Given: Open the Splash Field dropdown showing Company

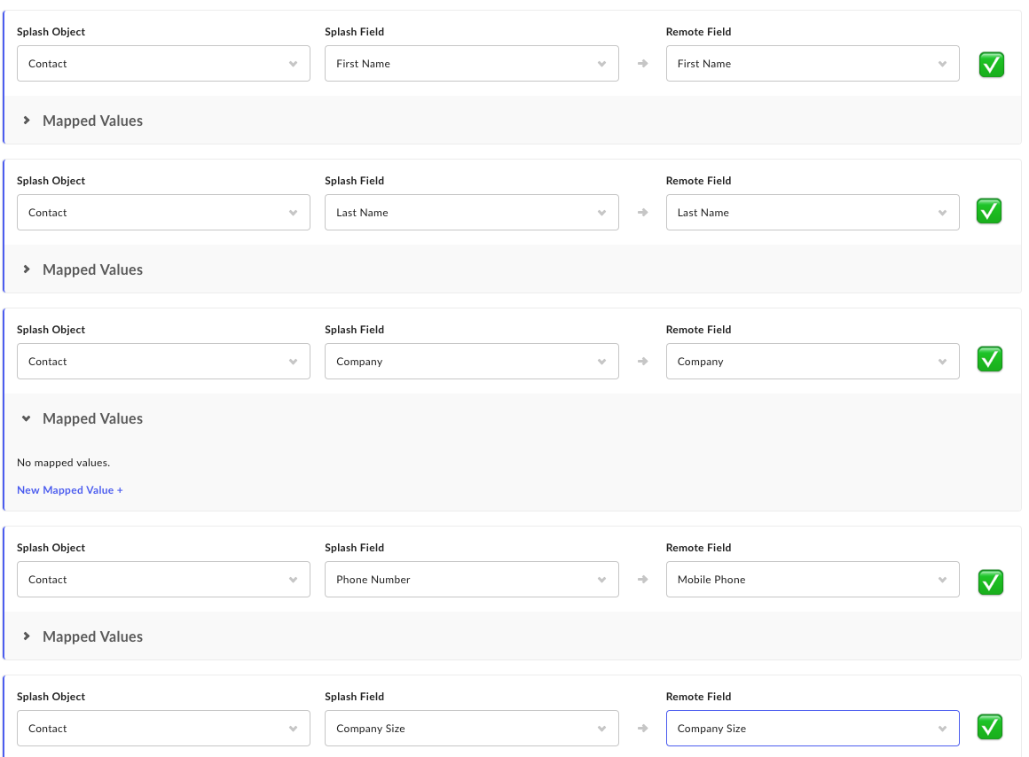Looking at the screenshot, I should pyautogui.click(x=471, y=362).
